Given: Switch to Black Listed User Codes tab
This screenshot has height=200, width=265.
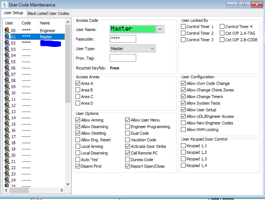Looking at the screenshot, I should 48,13.
